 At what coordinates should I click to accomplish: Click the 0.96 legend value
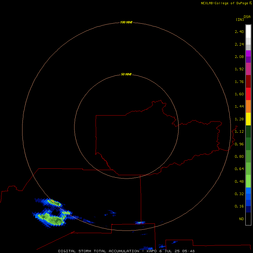point(239,144)
